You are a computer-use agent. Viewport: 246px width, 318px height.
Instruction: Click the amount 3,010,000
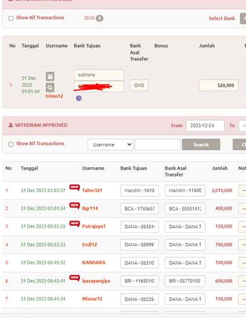point(222,190)
